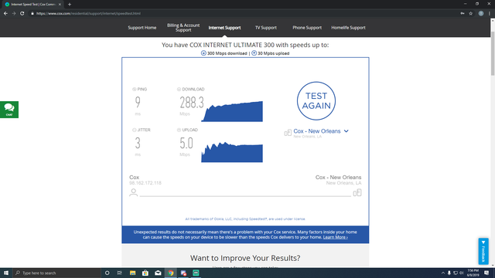
Task: Open Mail app from taskbar
Action: pyautogui.click(x=158, y=273)
